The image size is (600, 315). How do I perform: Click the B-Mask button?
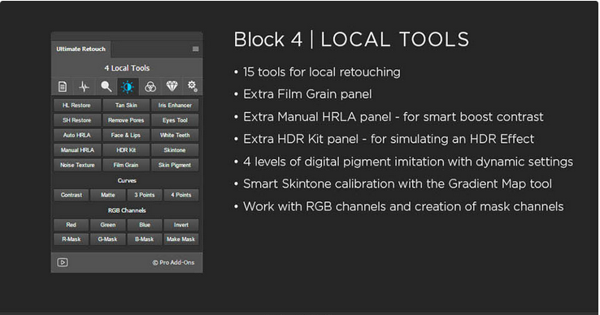[x=145, y=239]
